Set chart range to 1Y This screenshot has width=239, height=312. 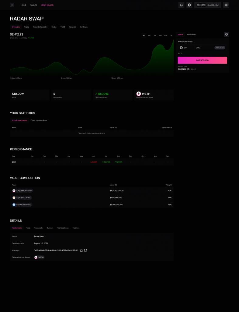click(171, 36)
